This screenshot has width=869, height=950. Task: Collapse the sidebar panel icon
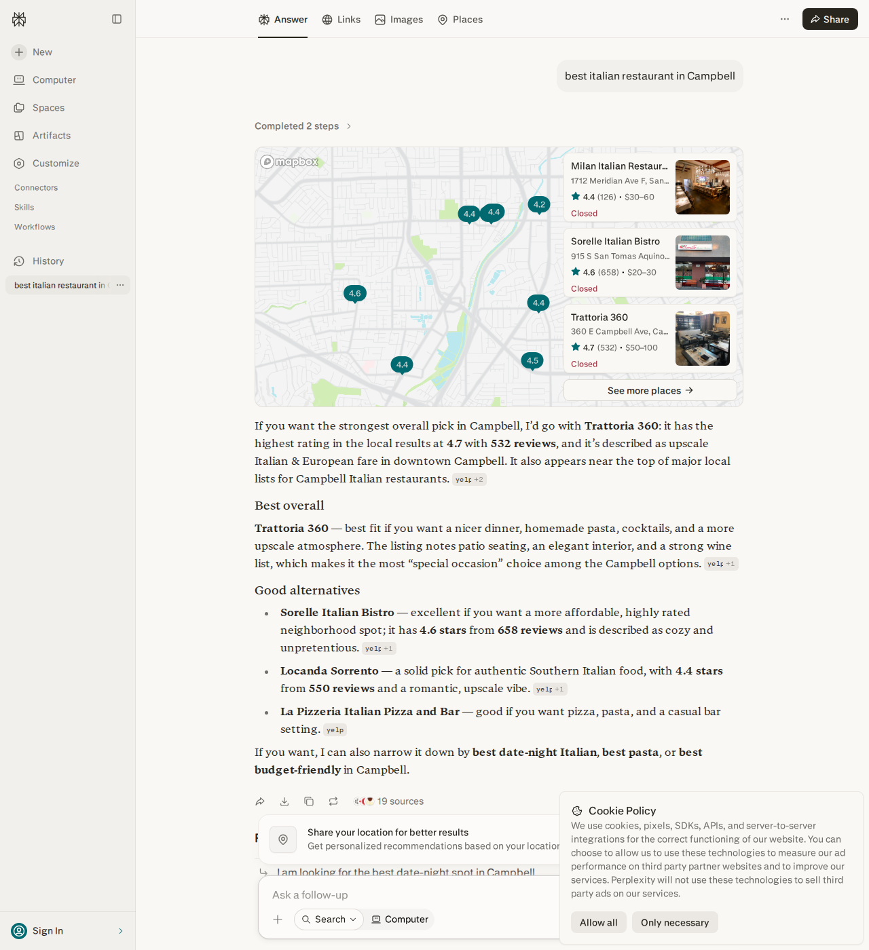point(117,19)
